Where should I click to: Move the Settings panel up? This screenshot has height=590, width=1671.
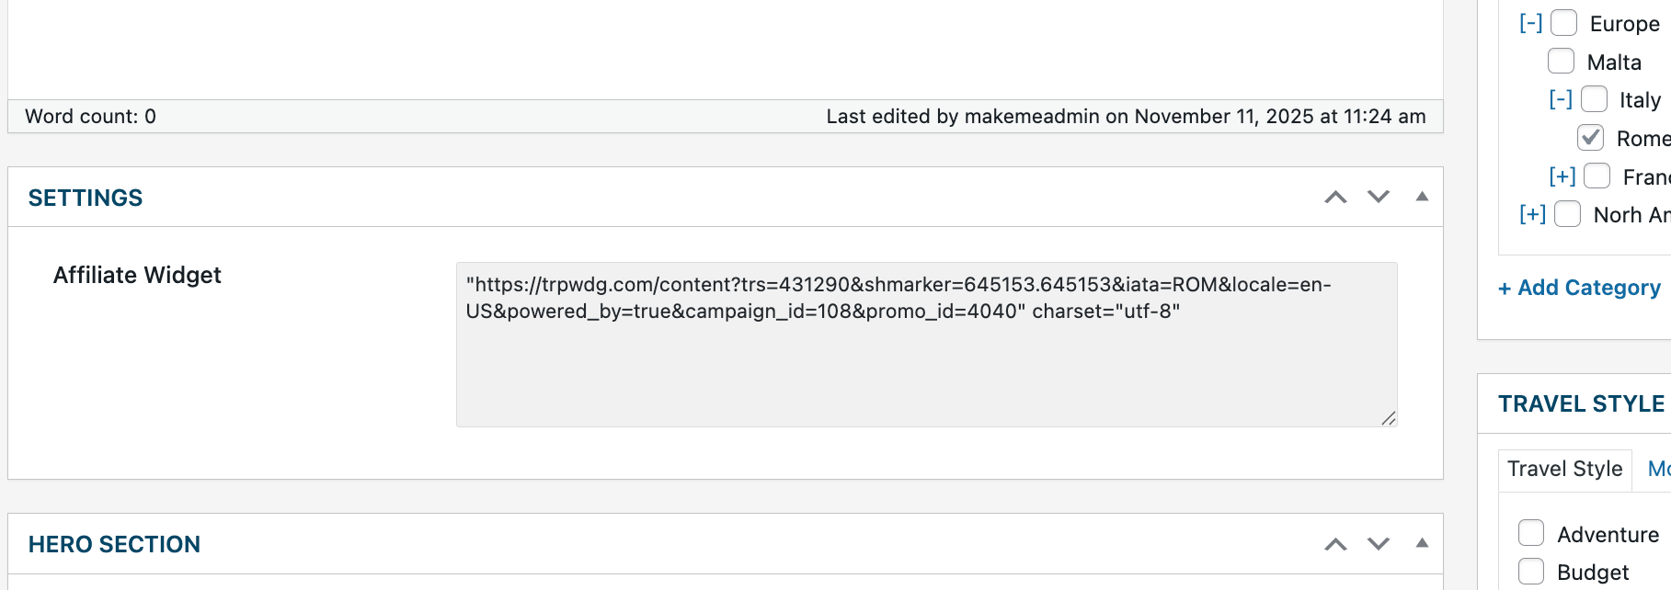click(x=1335, y=198)
